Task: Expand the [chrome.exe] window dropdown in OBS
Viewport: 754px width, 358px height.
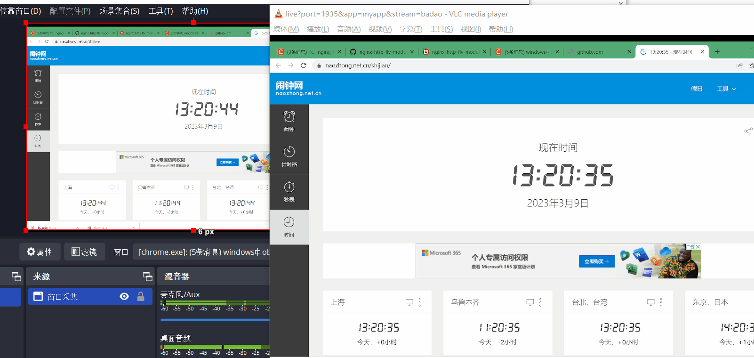Action: pyautogui.click(x=201, y=252)
